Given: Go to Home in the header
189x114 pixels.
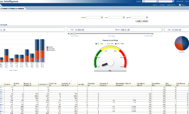Looking at the screenshot, I should coord(155,5).
